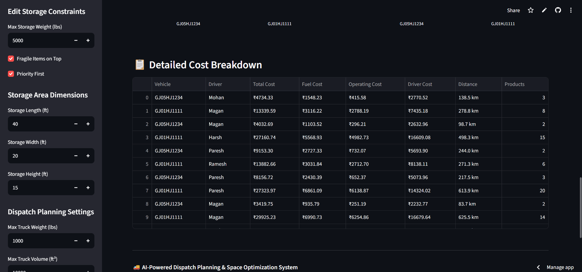Open the three-dot app menu
The width and height of the screenshot is (582, 272).
tap(571, 10)
